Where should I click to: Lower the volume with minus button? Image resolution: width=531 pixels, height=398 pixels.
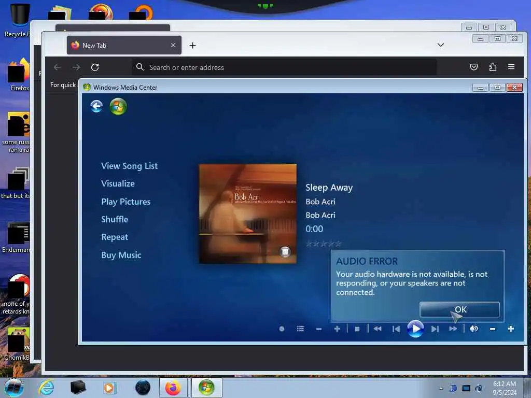[493, 329]
